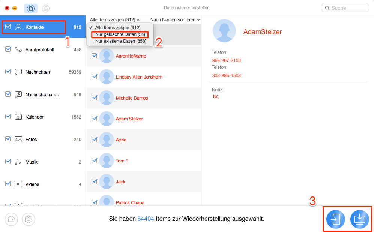
Task: Open the settings gear icon
Action: tap(28, 219)
